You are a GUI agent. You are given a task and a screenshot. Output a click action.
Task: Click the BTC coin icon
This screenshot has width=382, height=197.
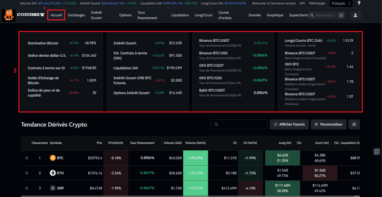pos(52,158)
